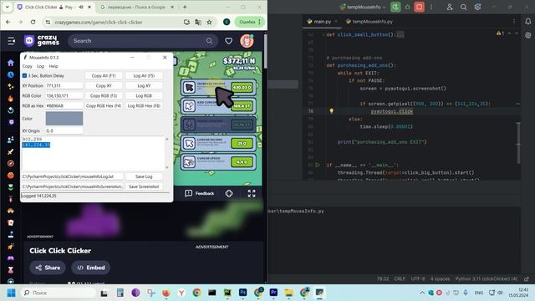Stop the running script with red Stop button

pos(420,7)
